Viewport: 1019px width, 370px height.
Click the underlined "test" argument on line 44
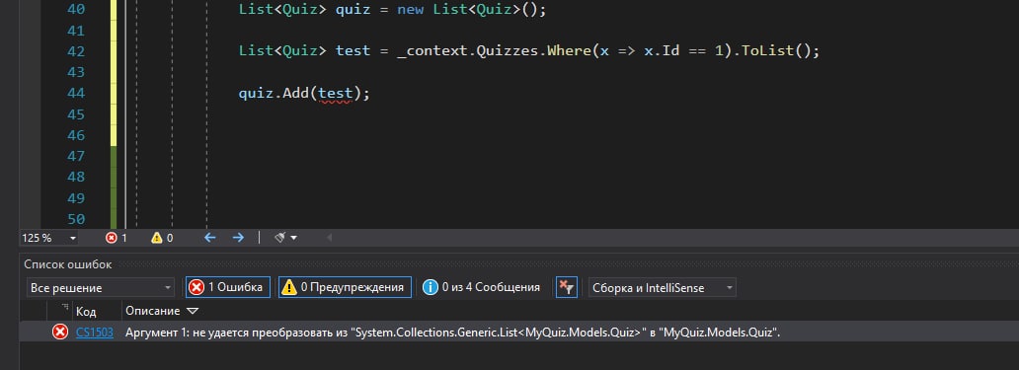click(335, 94)
